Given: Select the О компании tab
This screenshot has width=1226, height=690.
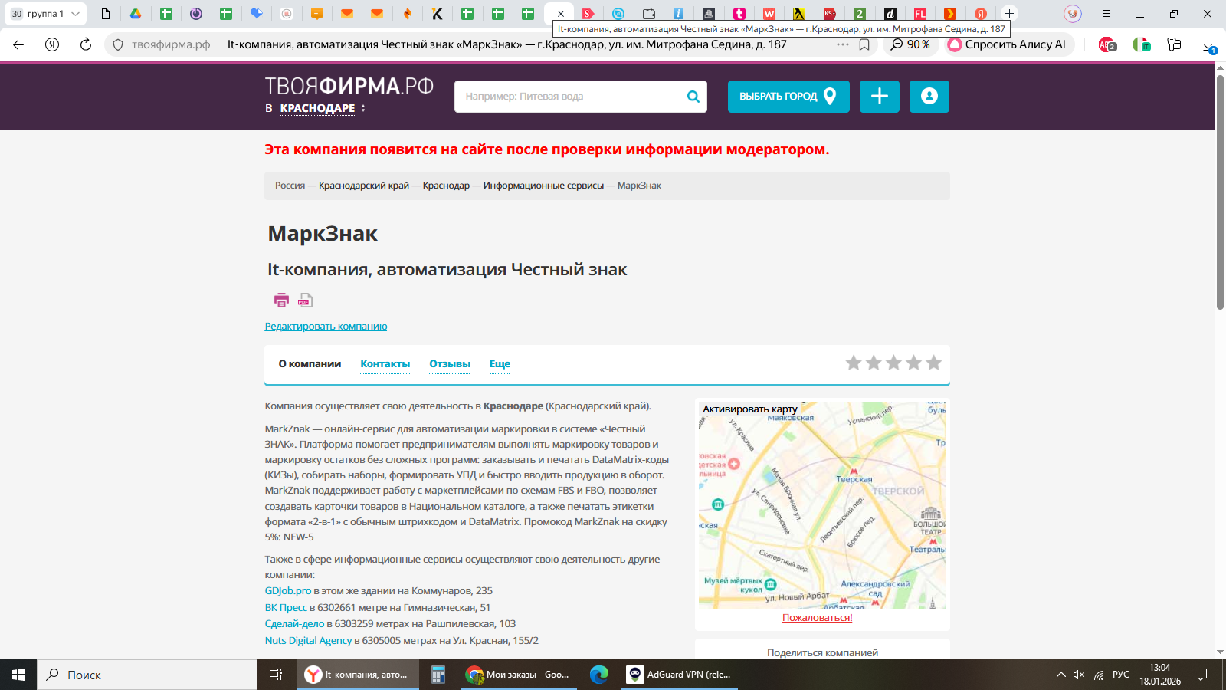Looking at the screenshot, I should pos(310,363).
